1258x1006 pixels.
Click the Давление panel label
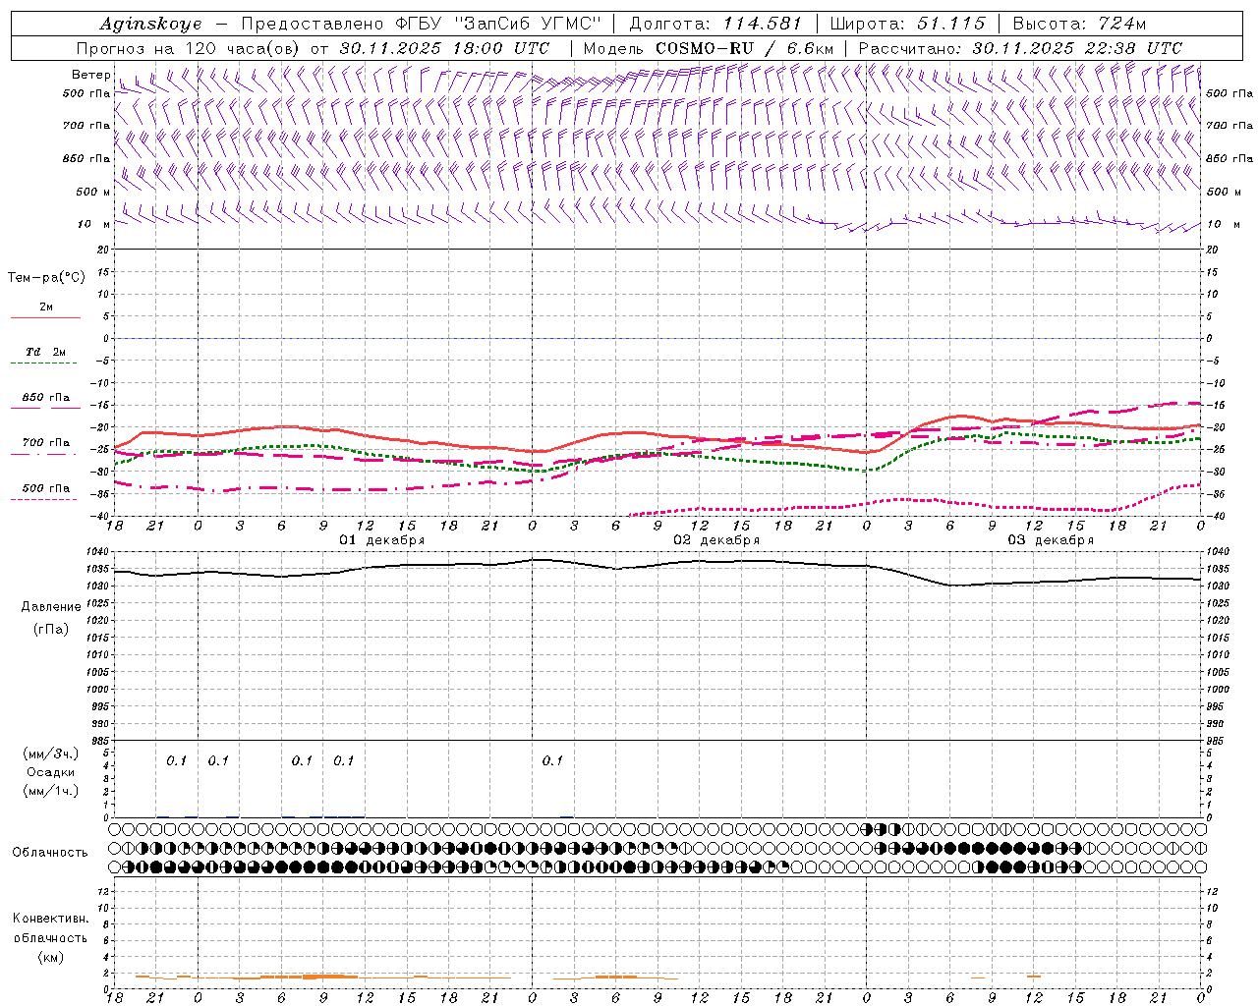(x=51, y=607)
